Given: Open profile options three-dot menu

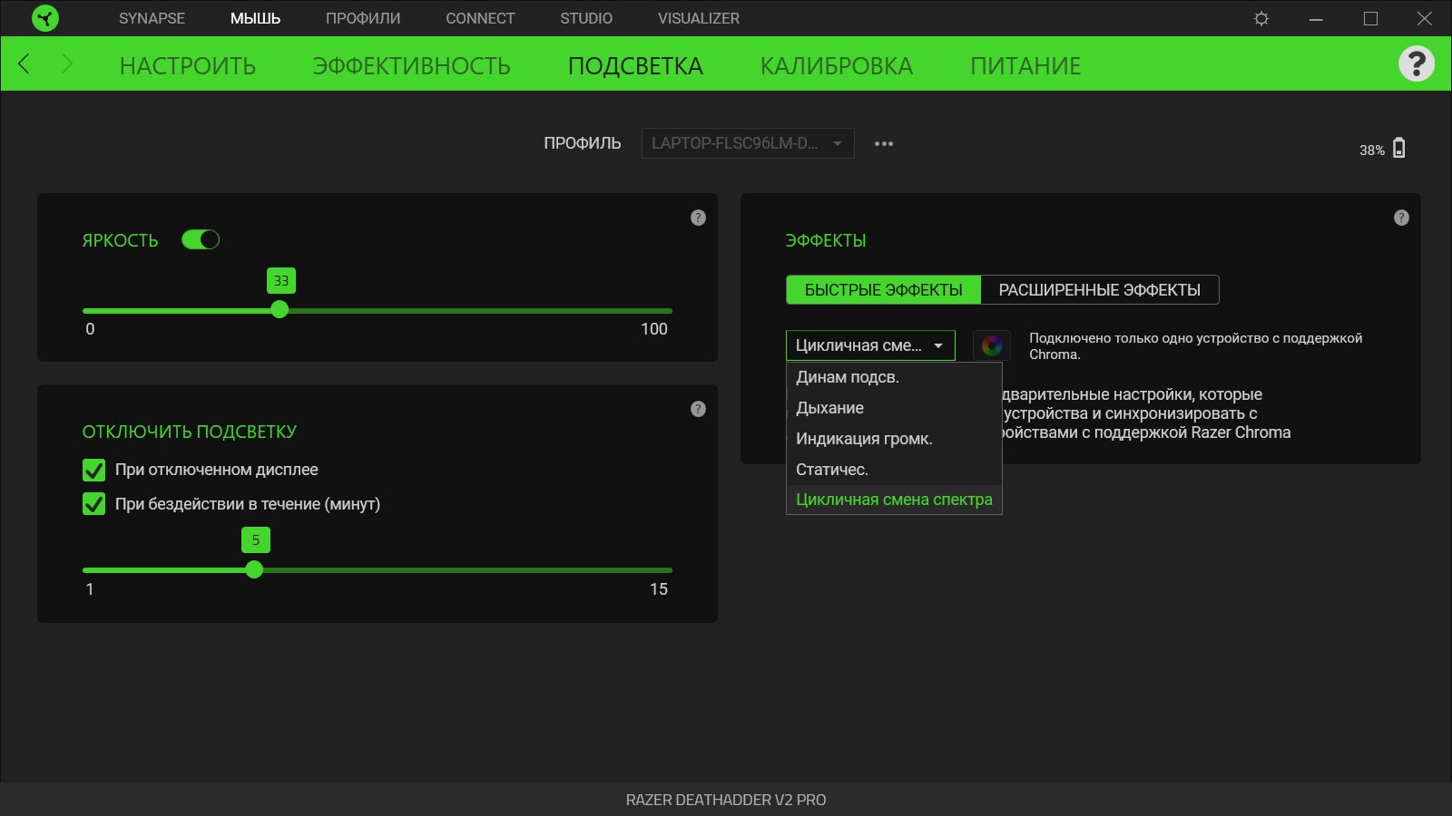Looking at the screenshot, I should 884,143.
